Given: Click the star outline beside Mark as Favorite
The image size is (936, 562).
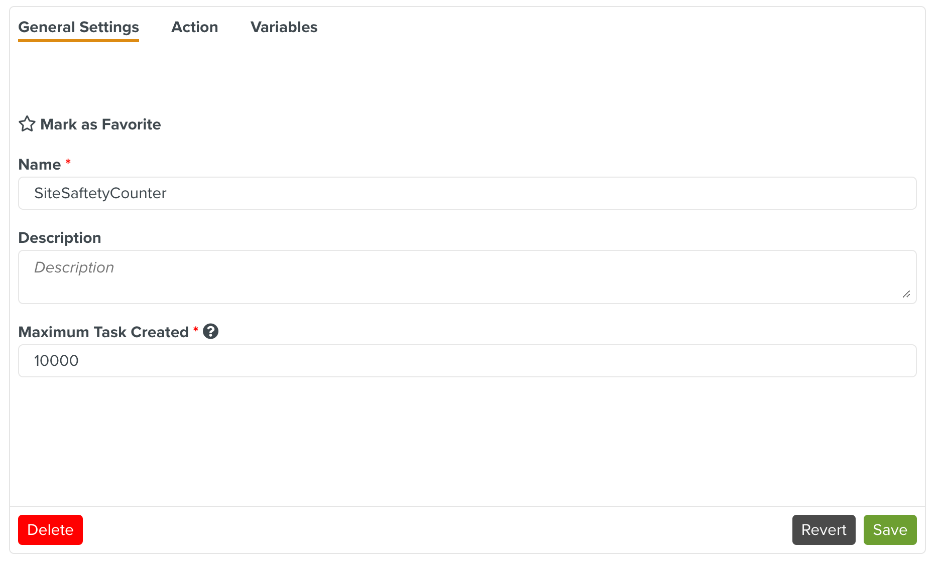Looking at the screenshot, I should pos(28,124).
